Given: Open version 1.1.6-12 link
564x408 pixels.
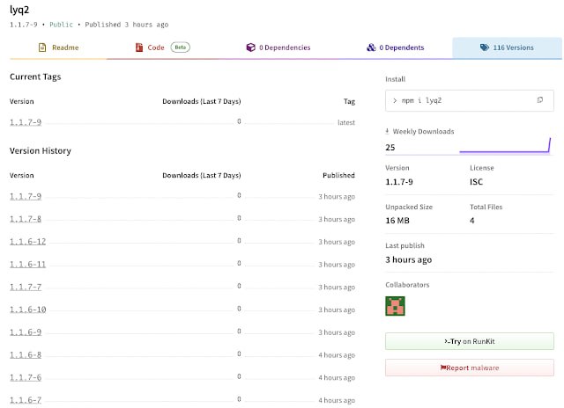Looking at the screenshot, I should point(27,242).
